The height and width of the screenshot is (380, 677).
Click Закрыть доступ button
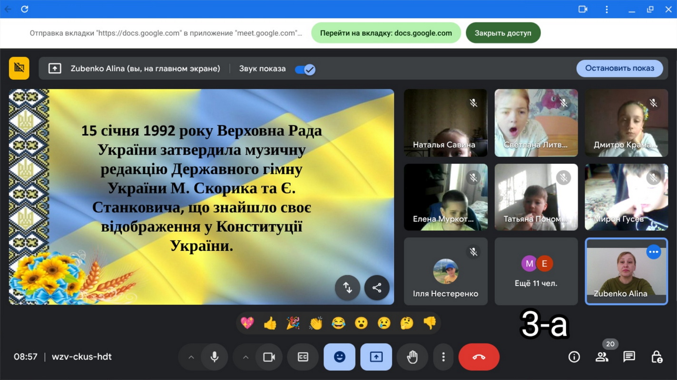click(x=502, y=33)
